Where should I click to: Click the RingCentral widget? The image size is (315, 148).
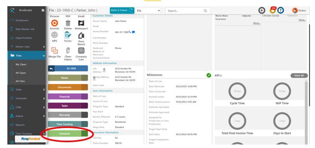coord(31,139)
